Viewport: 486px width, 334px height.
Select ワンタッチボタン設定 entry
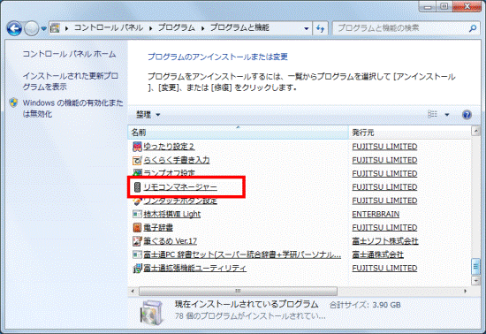[x=180, y=201]
